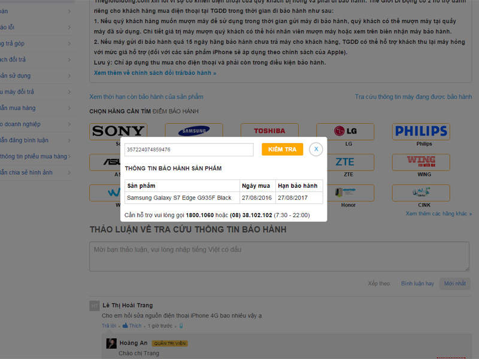This screenshot has width=479, height=359.
Task: Like Lê Thị Hoài Trang's comment via 'Thích'
Action: pyautogui.click(x=132, y=325)
